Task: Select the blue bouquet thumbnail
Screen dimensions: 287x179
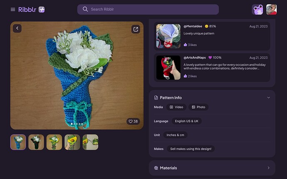Action: pos(18,142)
